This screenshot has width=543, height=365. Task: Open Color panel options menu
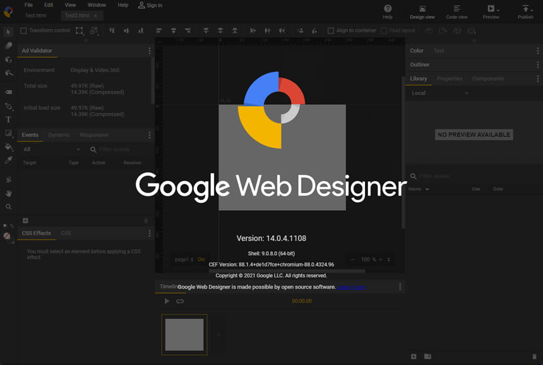pos(537,51)
